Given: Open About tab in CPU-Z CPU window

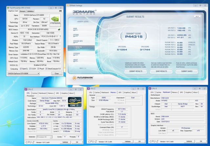Looking at the screenshot, I should point(72,93).
